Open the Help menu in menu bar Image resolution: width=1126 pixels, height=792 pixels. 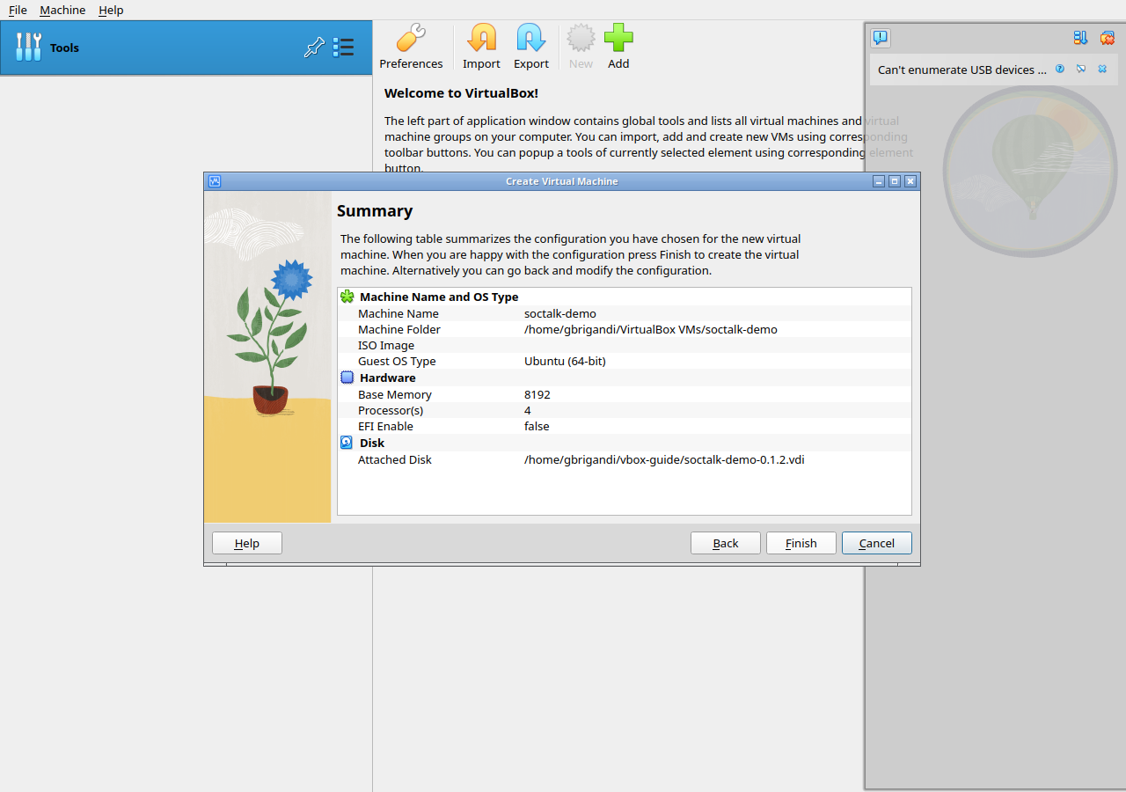pyautogui.click(x=111, y=10)
